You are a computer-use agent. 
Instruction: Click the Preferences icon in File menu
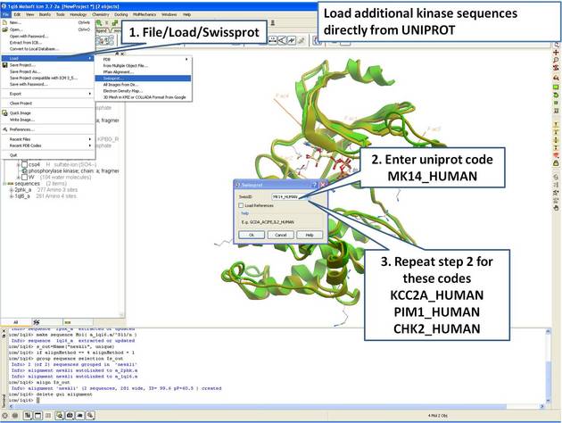coord(5,129)
